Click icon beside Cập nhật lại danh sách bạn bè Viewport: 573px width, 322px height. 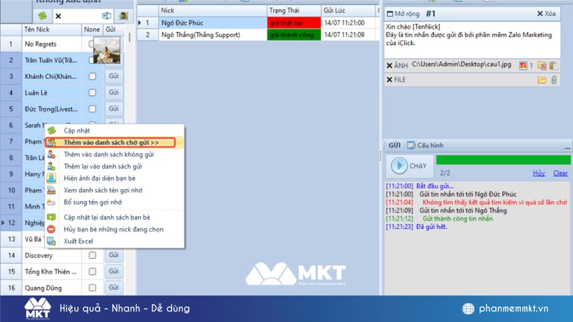point(52,217)
